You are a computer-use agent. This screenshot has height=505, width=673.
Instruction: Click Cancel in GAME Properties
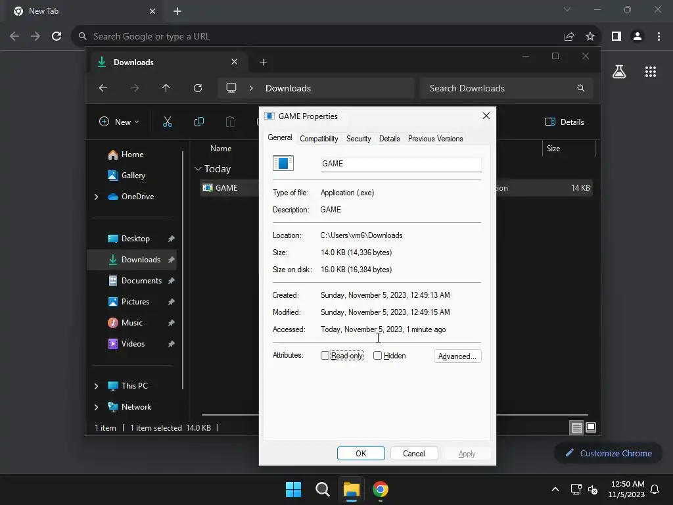[x=414, y=454]
